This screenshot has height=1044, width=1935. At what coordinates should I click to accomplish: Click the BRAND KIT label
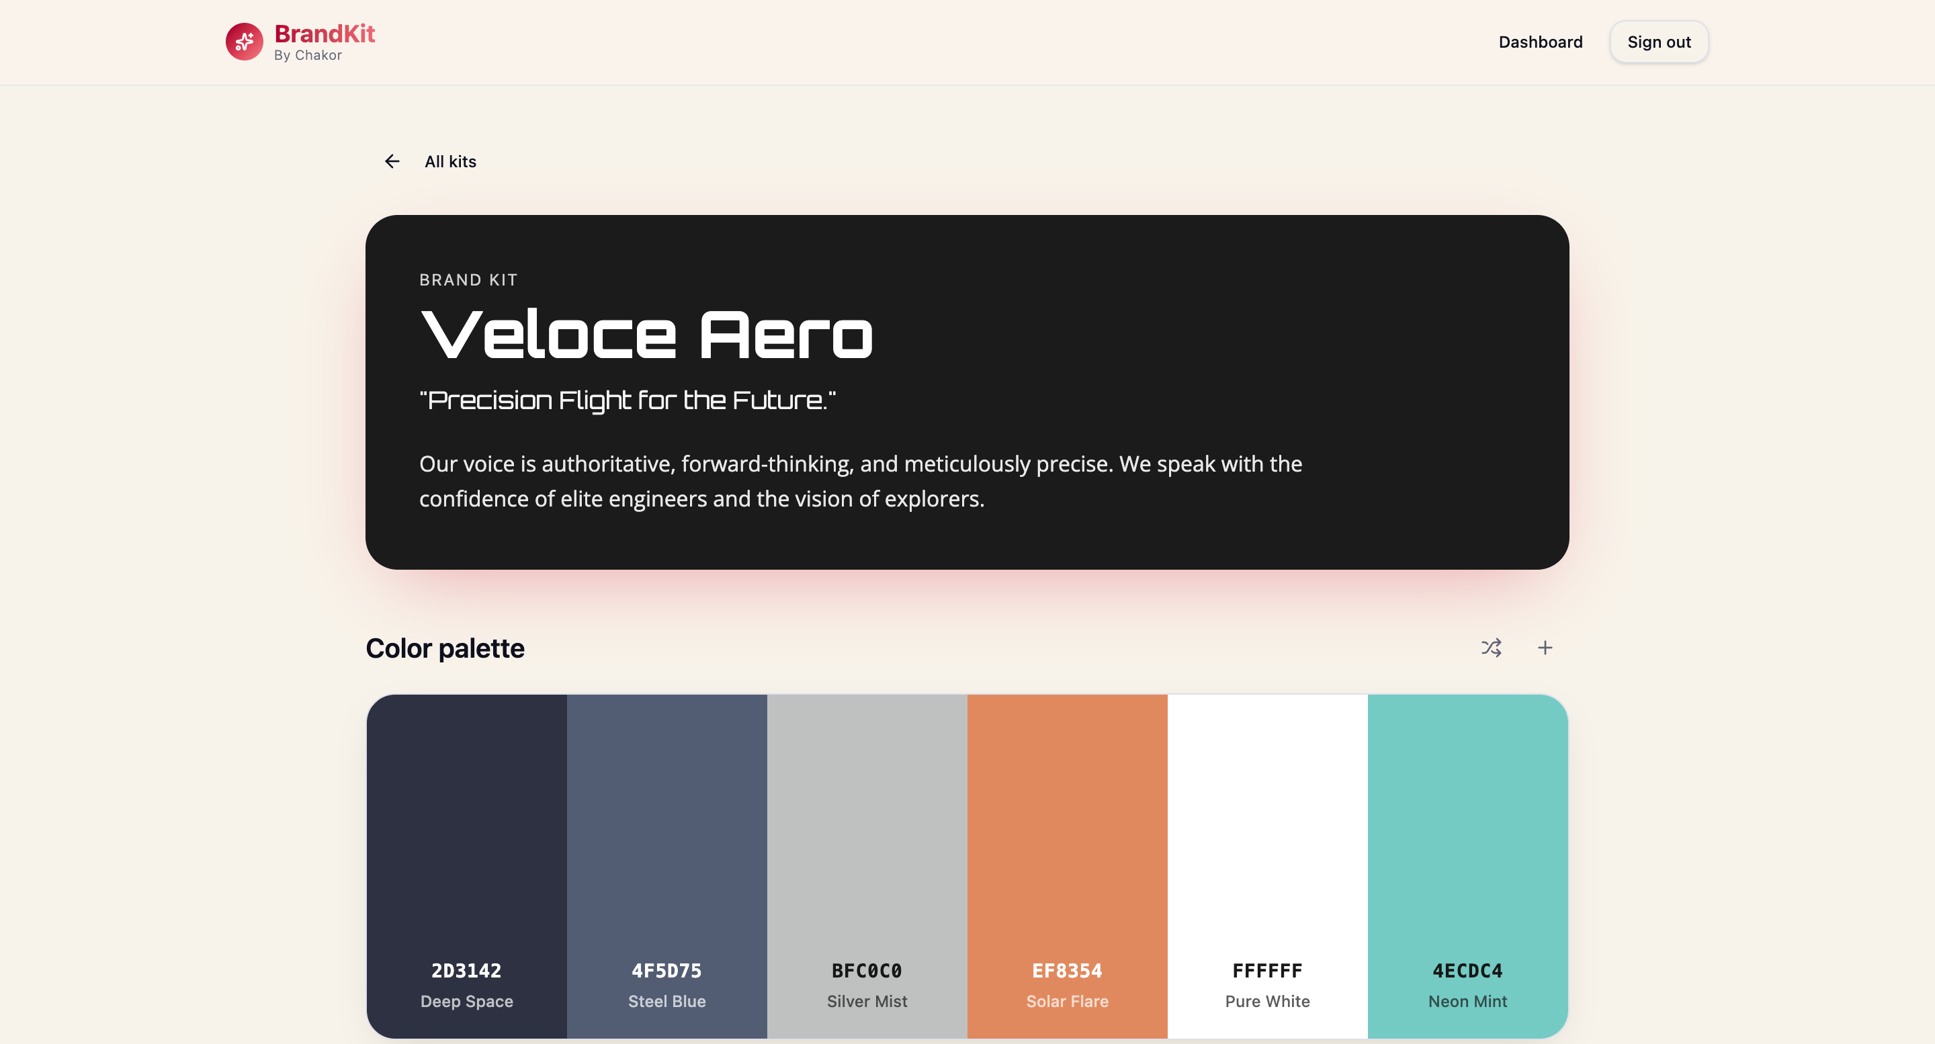469,279
